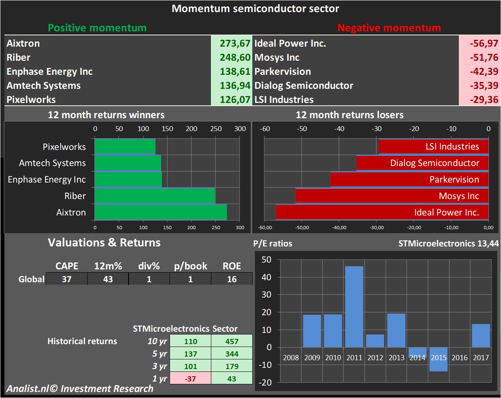Select Dialog Semiconductor in Negative momentum list
The width and height of the screenshot is (501, 398).
pos(304,86)
